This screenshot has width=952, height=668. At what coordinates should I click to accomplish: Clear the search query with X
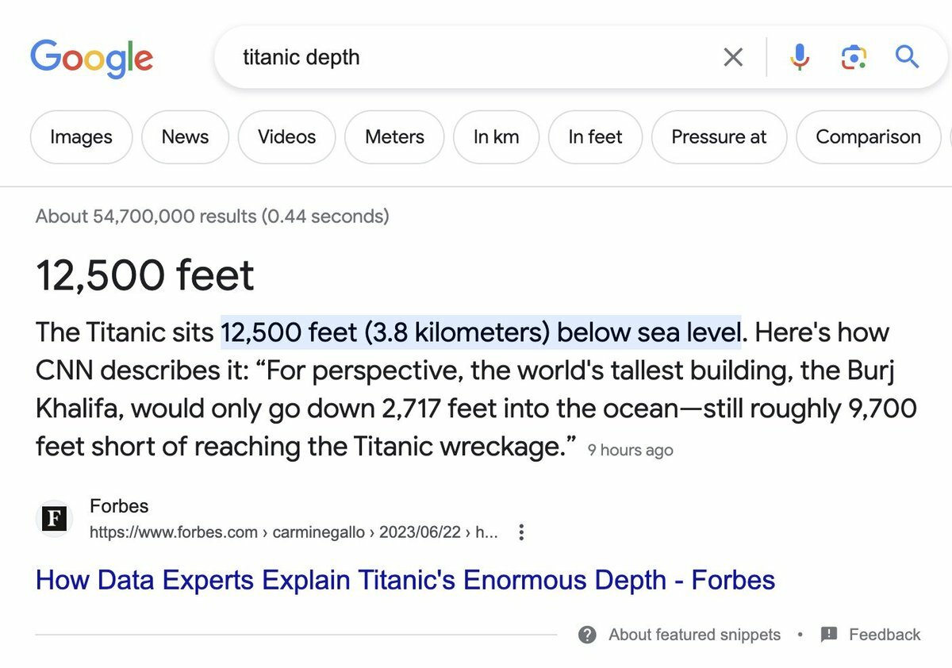734,57
